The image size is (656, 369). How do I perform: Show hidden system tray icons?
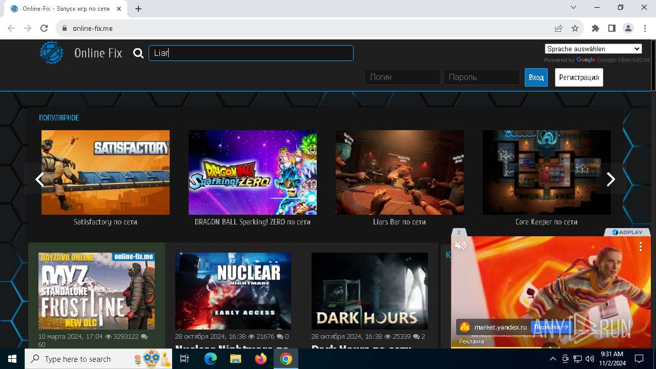click(552, 359)
